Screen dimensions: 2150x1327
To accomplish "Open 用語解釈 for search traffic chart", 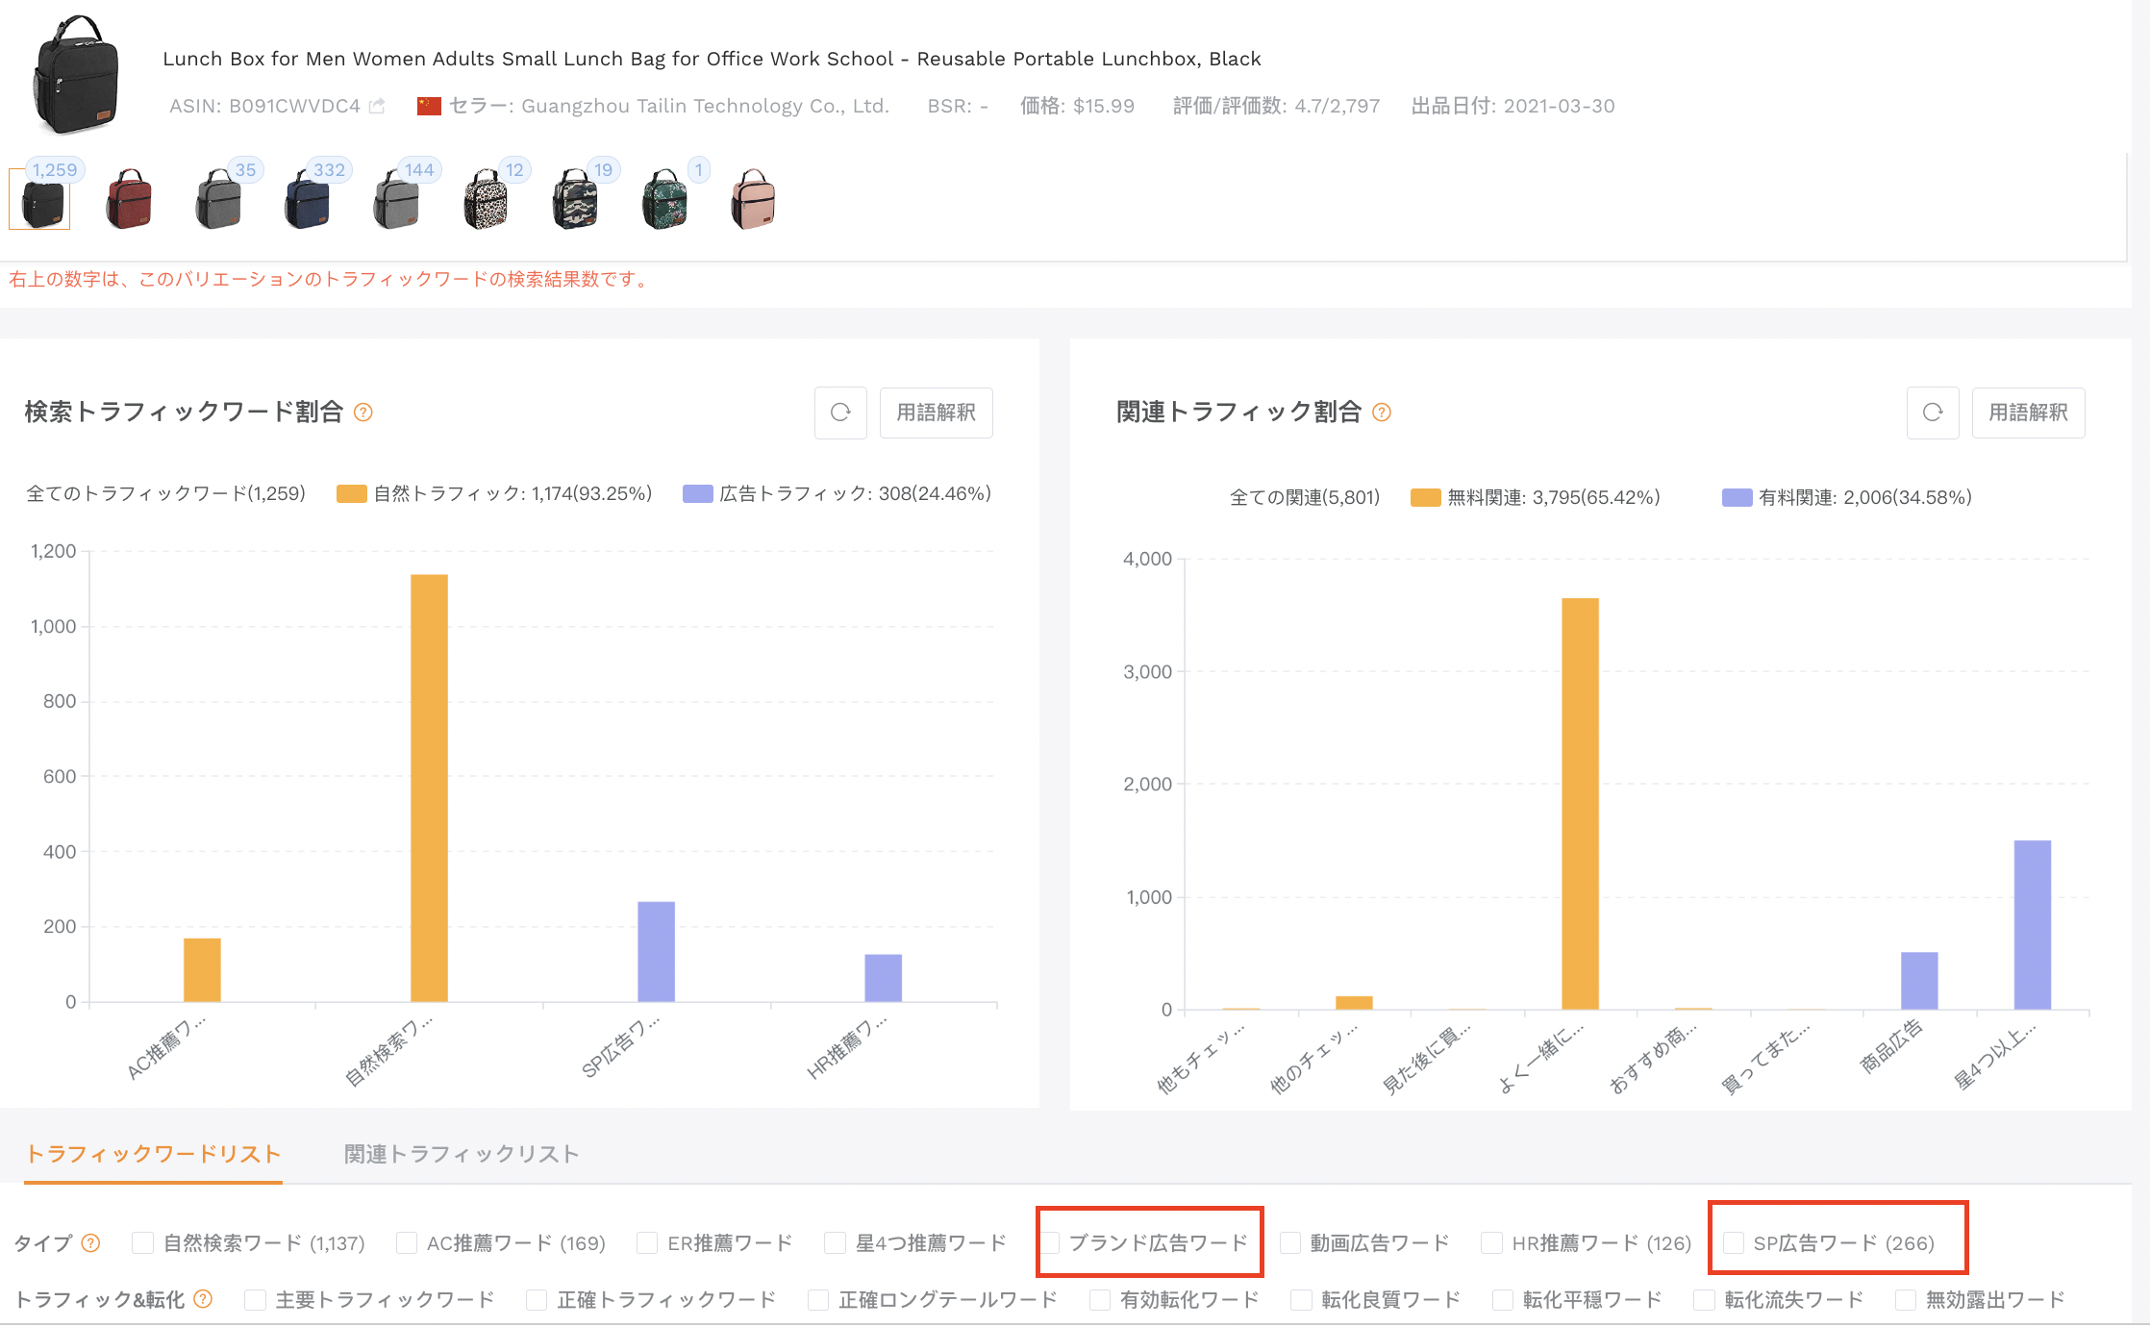I will [936, 413].
